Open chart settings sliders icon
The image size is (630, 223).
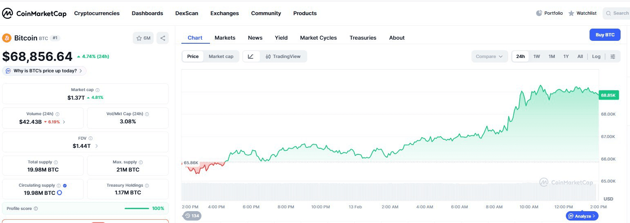coord(612,56)
